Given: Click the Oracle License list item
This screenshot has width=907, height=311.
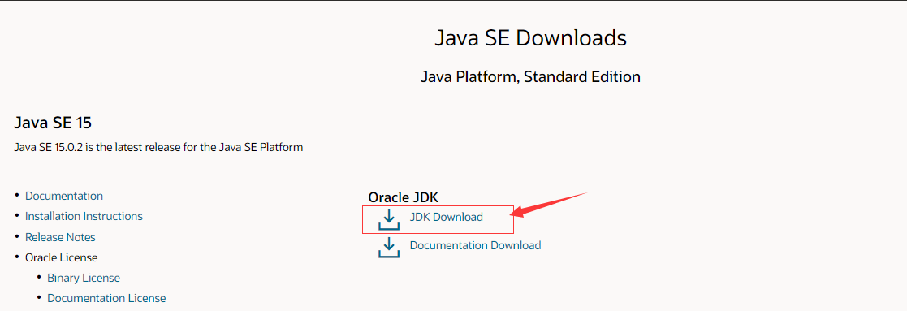Looking at the screenshot, I should pos(62,257).
